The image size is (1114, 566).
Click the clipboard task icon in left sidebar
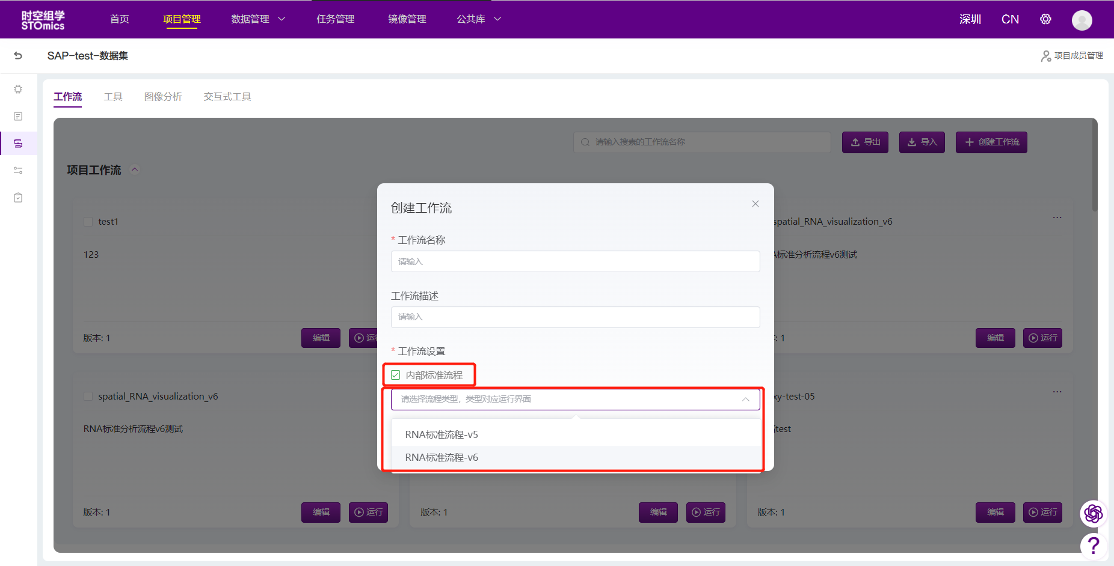[x=18, y=198]
